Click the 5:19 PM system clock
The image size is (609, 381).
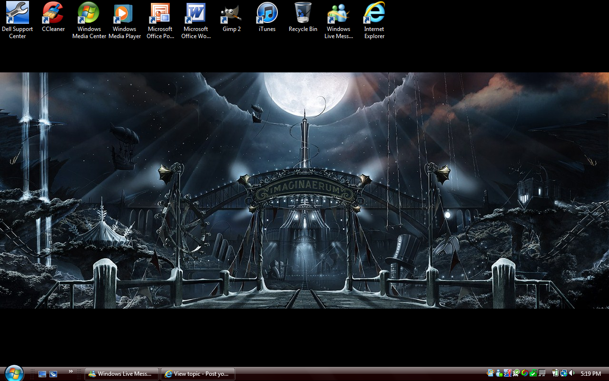pyautogui.click(x=590, y=374)
